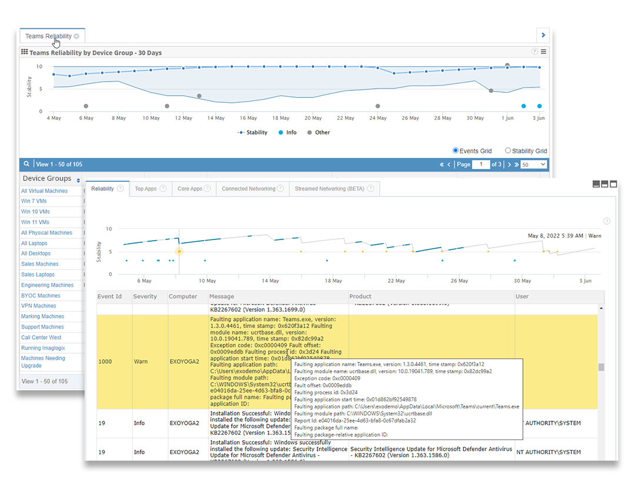The height and width of the screenshot is (490, 633).
Task: Open Marking Machines device group
Action: [x=43, y=316]
